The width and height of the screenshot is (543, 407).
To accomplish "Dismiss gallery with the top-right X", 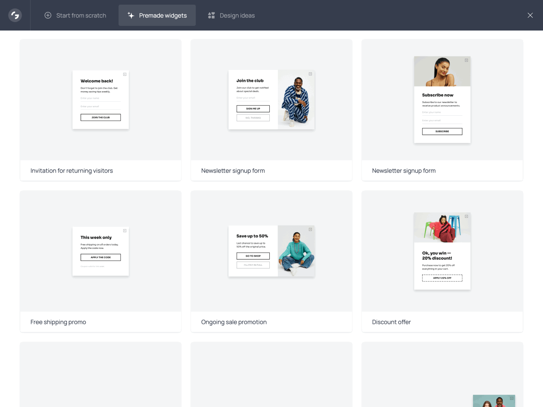I will (x=530, y=15).
